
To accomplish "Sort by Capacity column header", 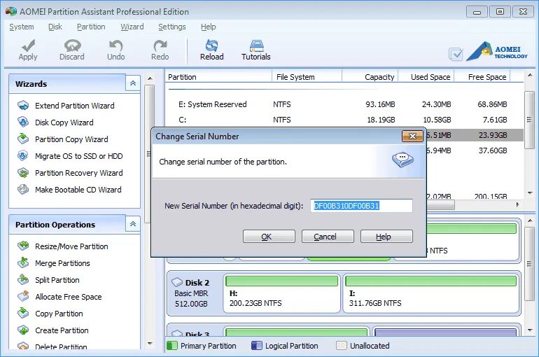I will click(370, 77).
